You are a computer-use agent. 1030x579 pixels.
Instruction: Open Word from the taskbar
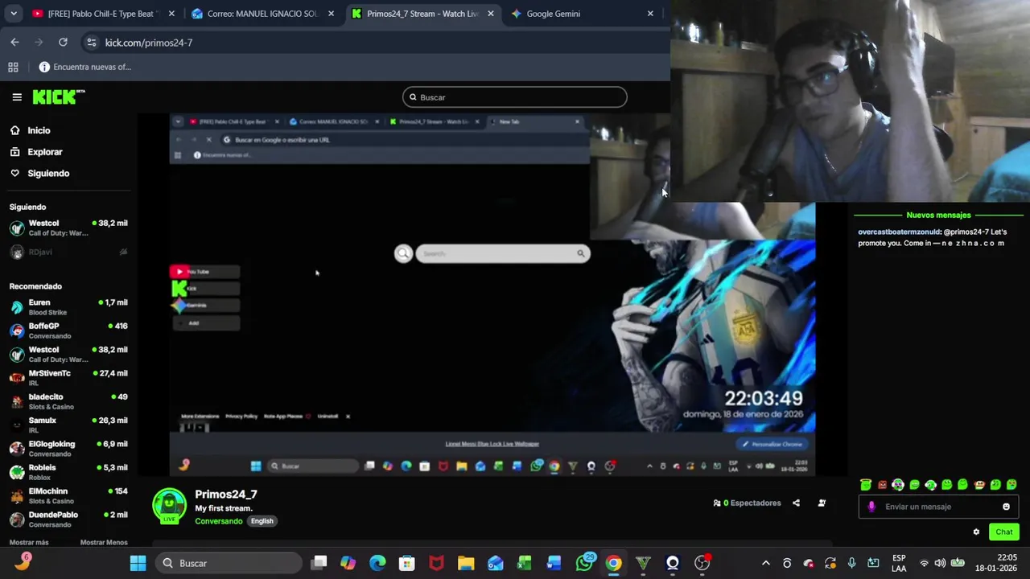(554, 563)
